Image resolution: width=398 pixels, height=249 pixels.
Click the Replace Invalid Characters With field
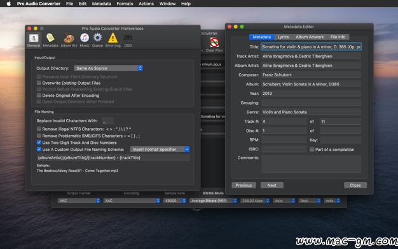[107, 121]
